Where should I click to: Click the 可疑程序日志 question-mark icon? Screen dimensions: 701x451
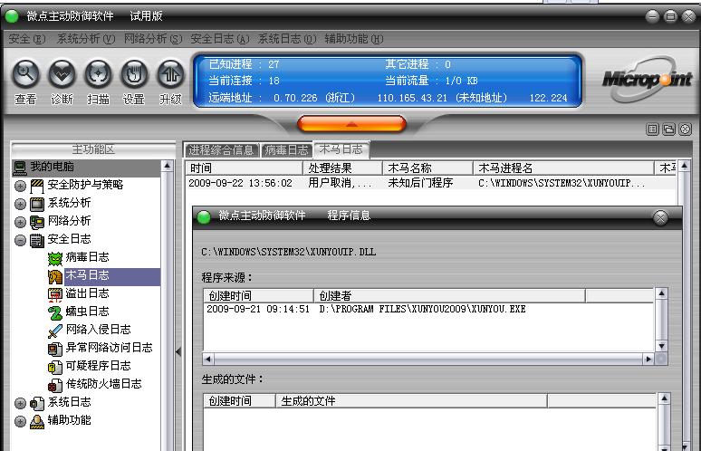tap(55, 367)
